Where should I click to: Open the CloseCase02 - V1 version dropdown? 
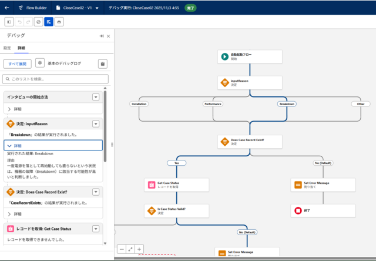[x=96, y=8]
